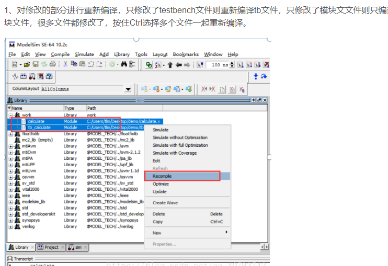Image resolution: width=388 pixels, height=266 pixels.
Task: Click the Print toolbar icon
Action: [x=52, y=64]
